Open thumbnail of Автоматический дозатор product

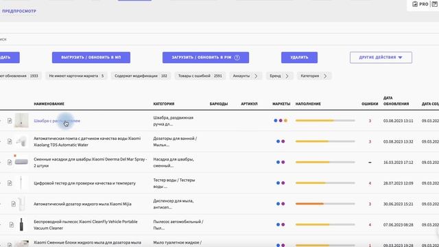[21, 204]
